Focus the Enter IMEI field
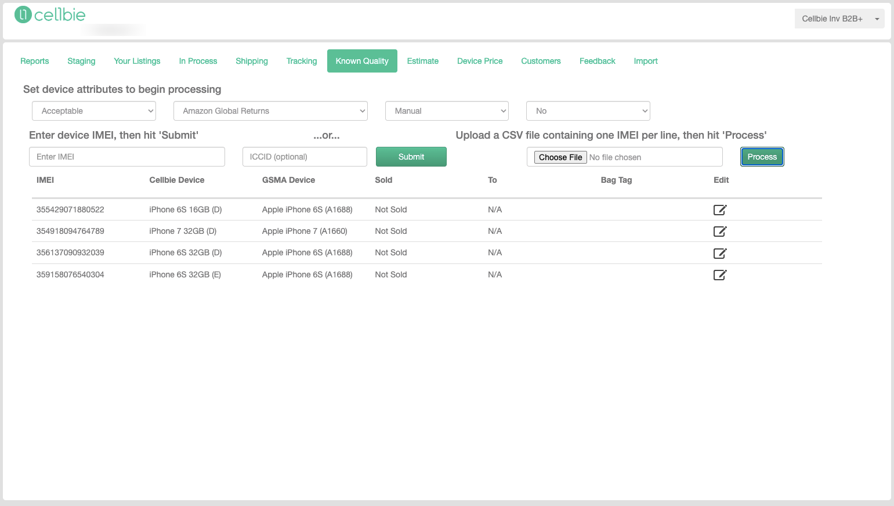894x506 pixels. pyautogui.click(x=127, y=157)
